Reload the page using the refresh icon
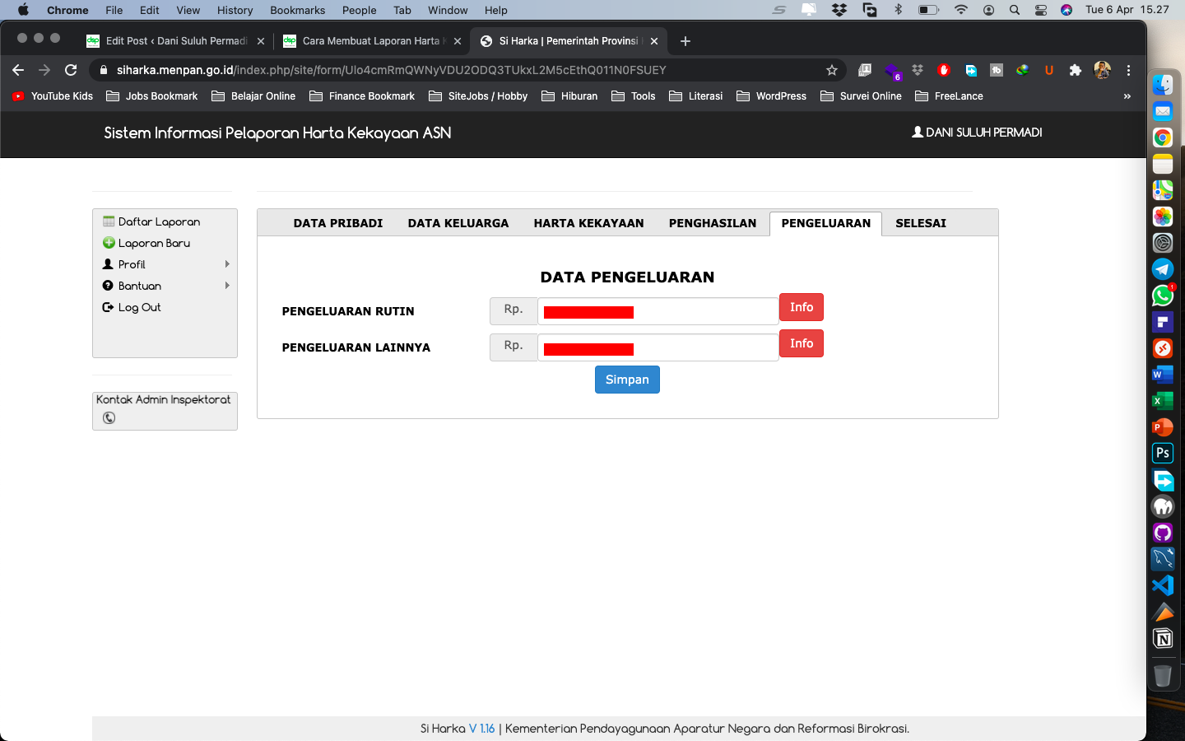Screen dimensions: 1185x741 71,70
